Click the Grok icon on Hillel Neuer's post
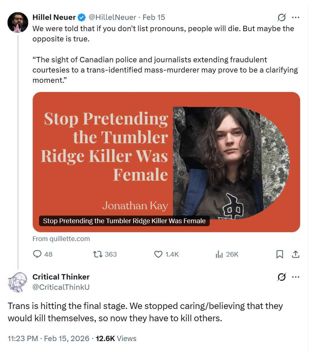The width and height of the screenshot is (309, 352). pyautogui.click(x=282, y=18)
